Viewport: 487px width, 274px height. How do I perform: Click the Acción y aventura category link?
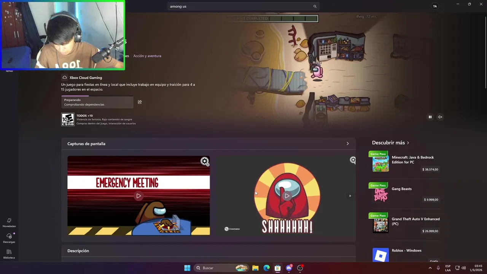pyautogui.click(x=147, y=56)
